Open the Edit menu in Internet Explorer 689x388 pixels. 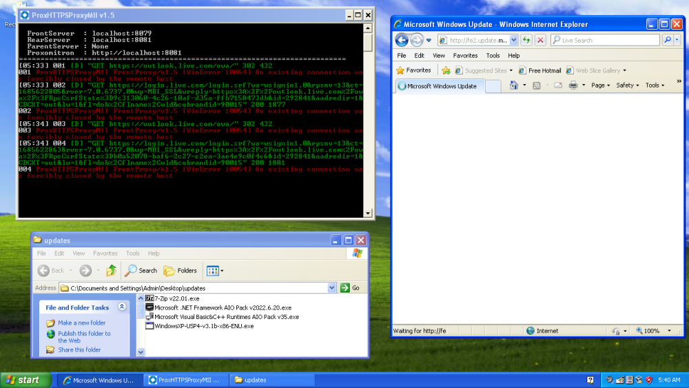pyautogui.click(x=419, y=55)
